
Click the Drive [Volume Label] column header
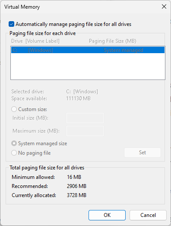35,41
